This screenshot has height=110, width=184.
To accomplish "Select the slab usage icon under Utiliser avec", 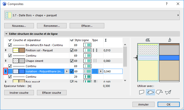I will (x=150, y=92).
